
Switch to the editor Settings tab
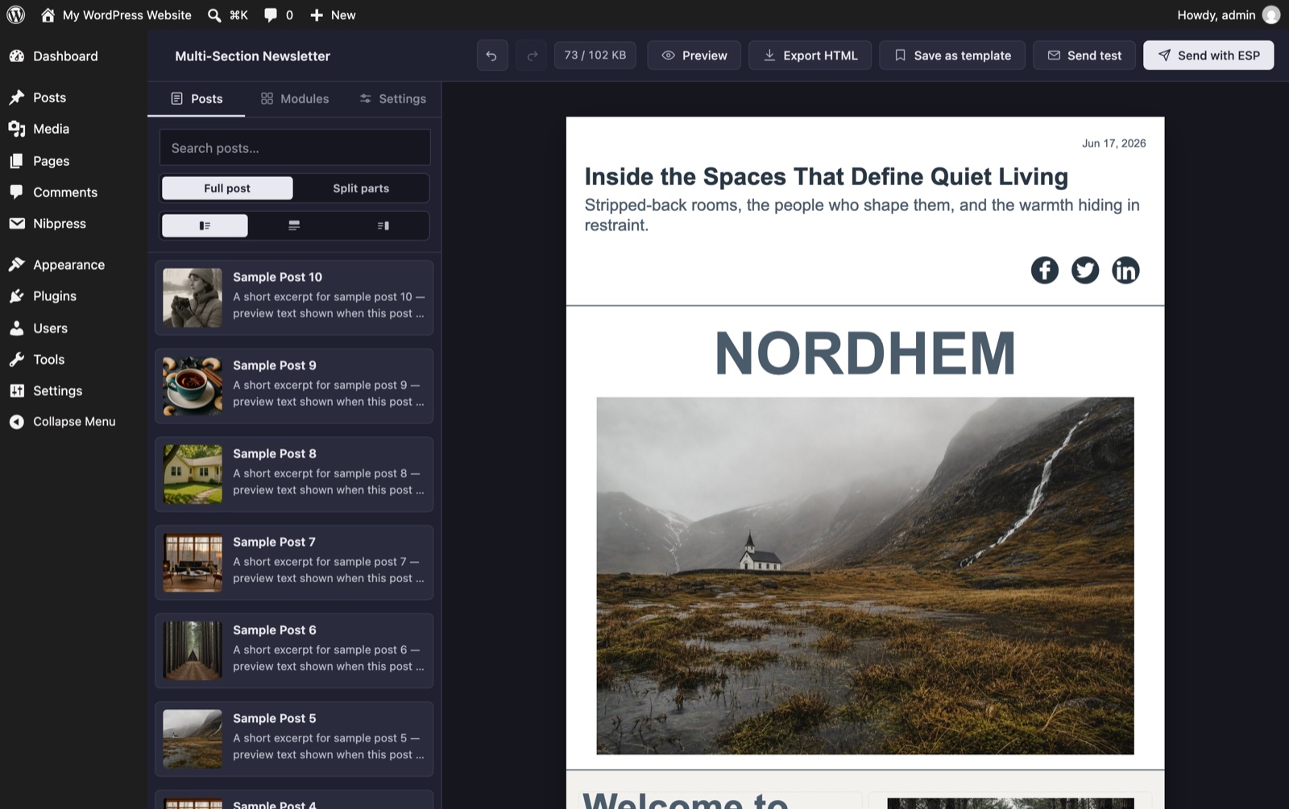[392, 99]
